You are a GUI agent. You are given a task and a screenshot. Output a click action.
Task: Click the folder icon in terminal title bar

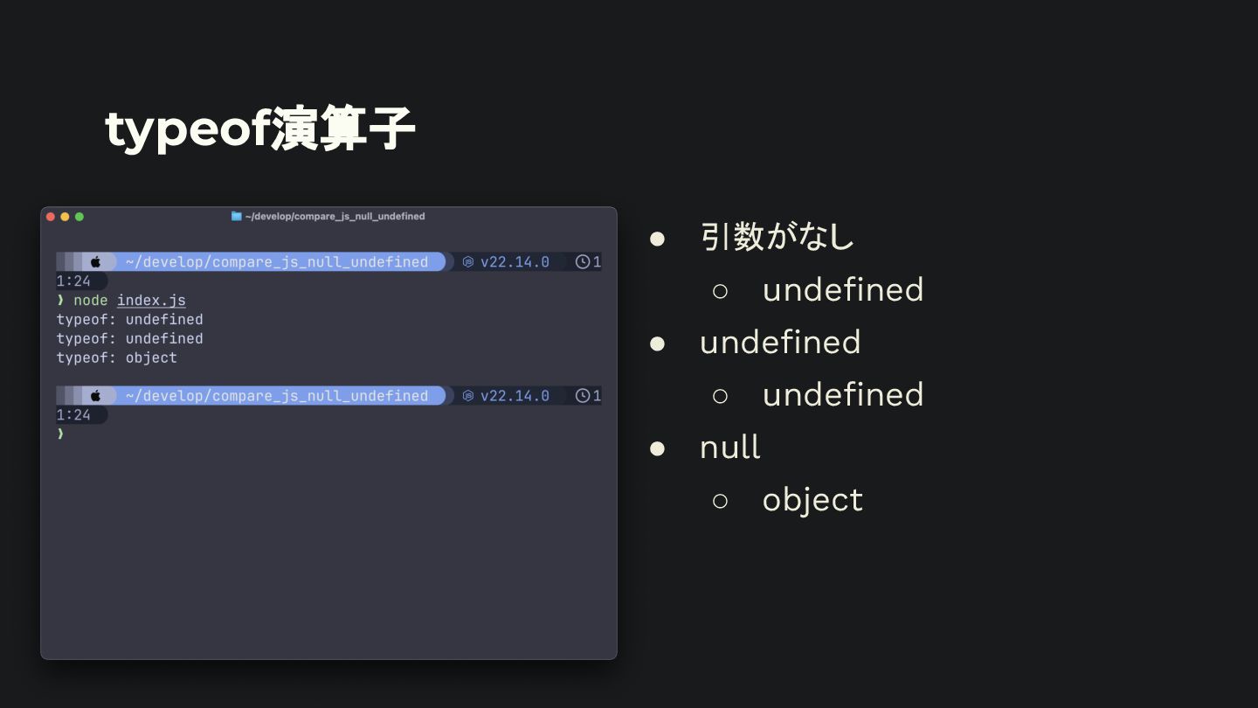[x=236, y=216]
